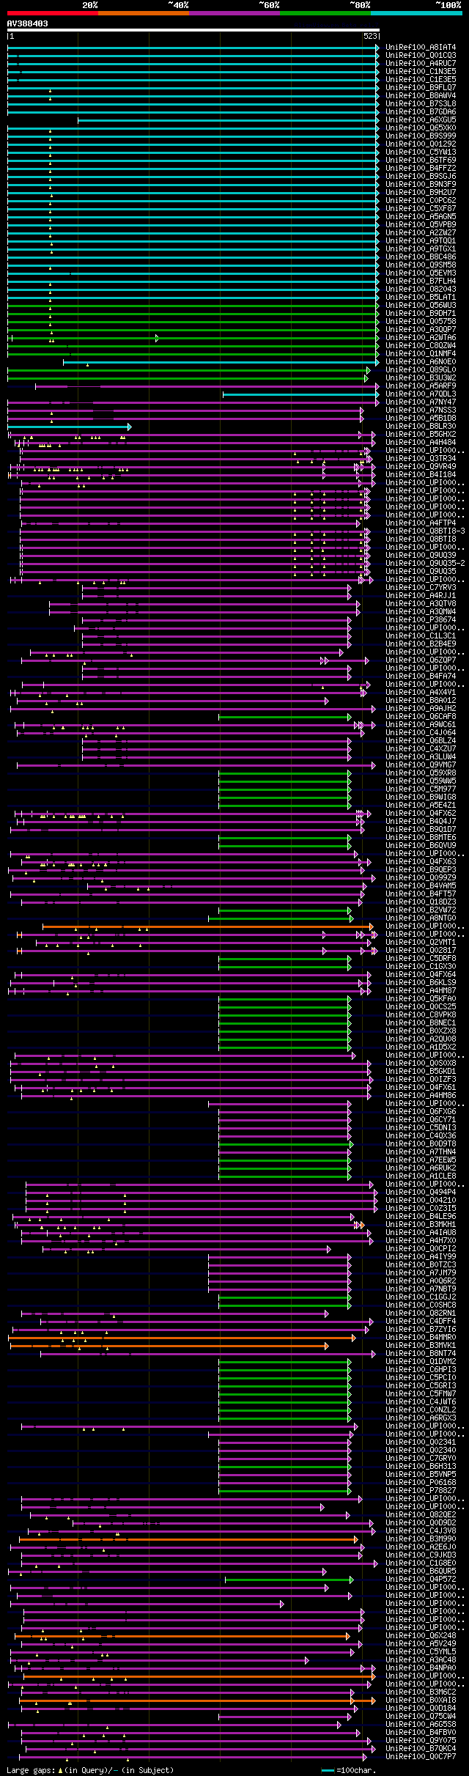Click the hit label UniRef100_B4MMR0
This screenshot has width=469, height=1776.
[x=421, y=1338]
